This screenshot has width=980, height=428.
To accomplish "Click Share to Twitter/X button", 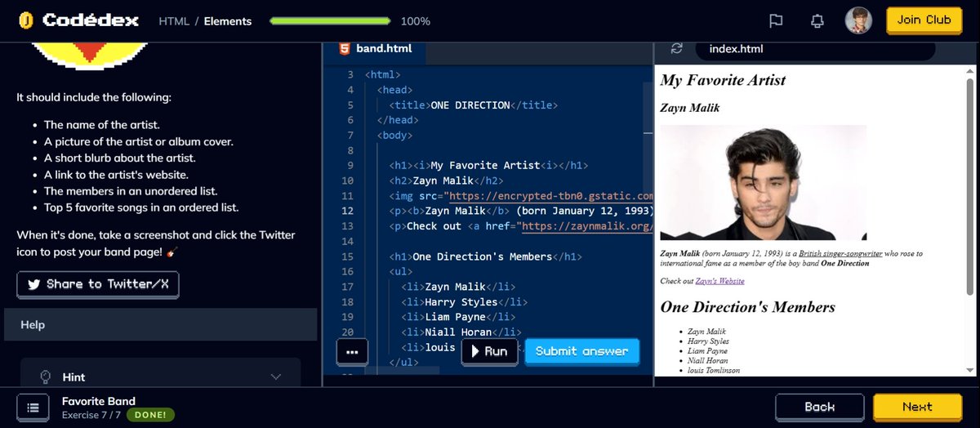I will click(x=98, y=284).
